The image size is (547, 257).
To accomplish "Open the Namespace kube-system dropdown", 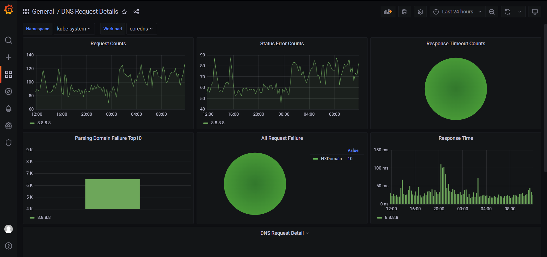I will tap(74, 29).
